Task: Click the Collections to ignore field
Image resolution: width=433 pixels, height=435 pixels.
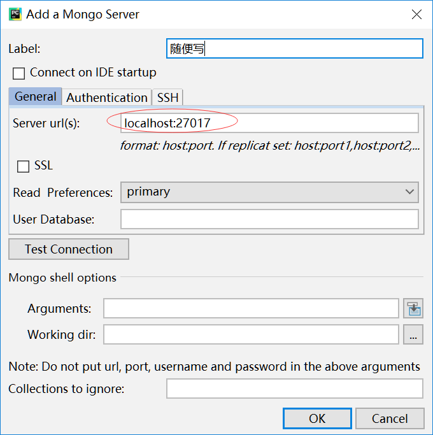Action: [294, 389]
